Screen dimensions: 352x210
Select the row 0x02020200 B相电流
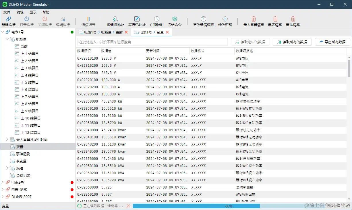(x=211, y=87)
